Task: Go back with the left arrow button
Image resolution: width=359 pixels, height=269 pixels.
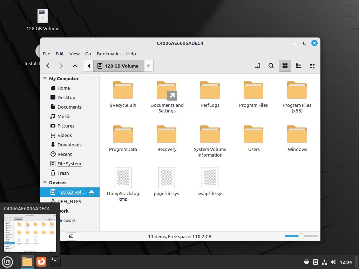Action: (x=48, y=66)
